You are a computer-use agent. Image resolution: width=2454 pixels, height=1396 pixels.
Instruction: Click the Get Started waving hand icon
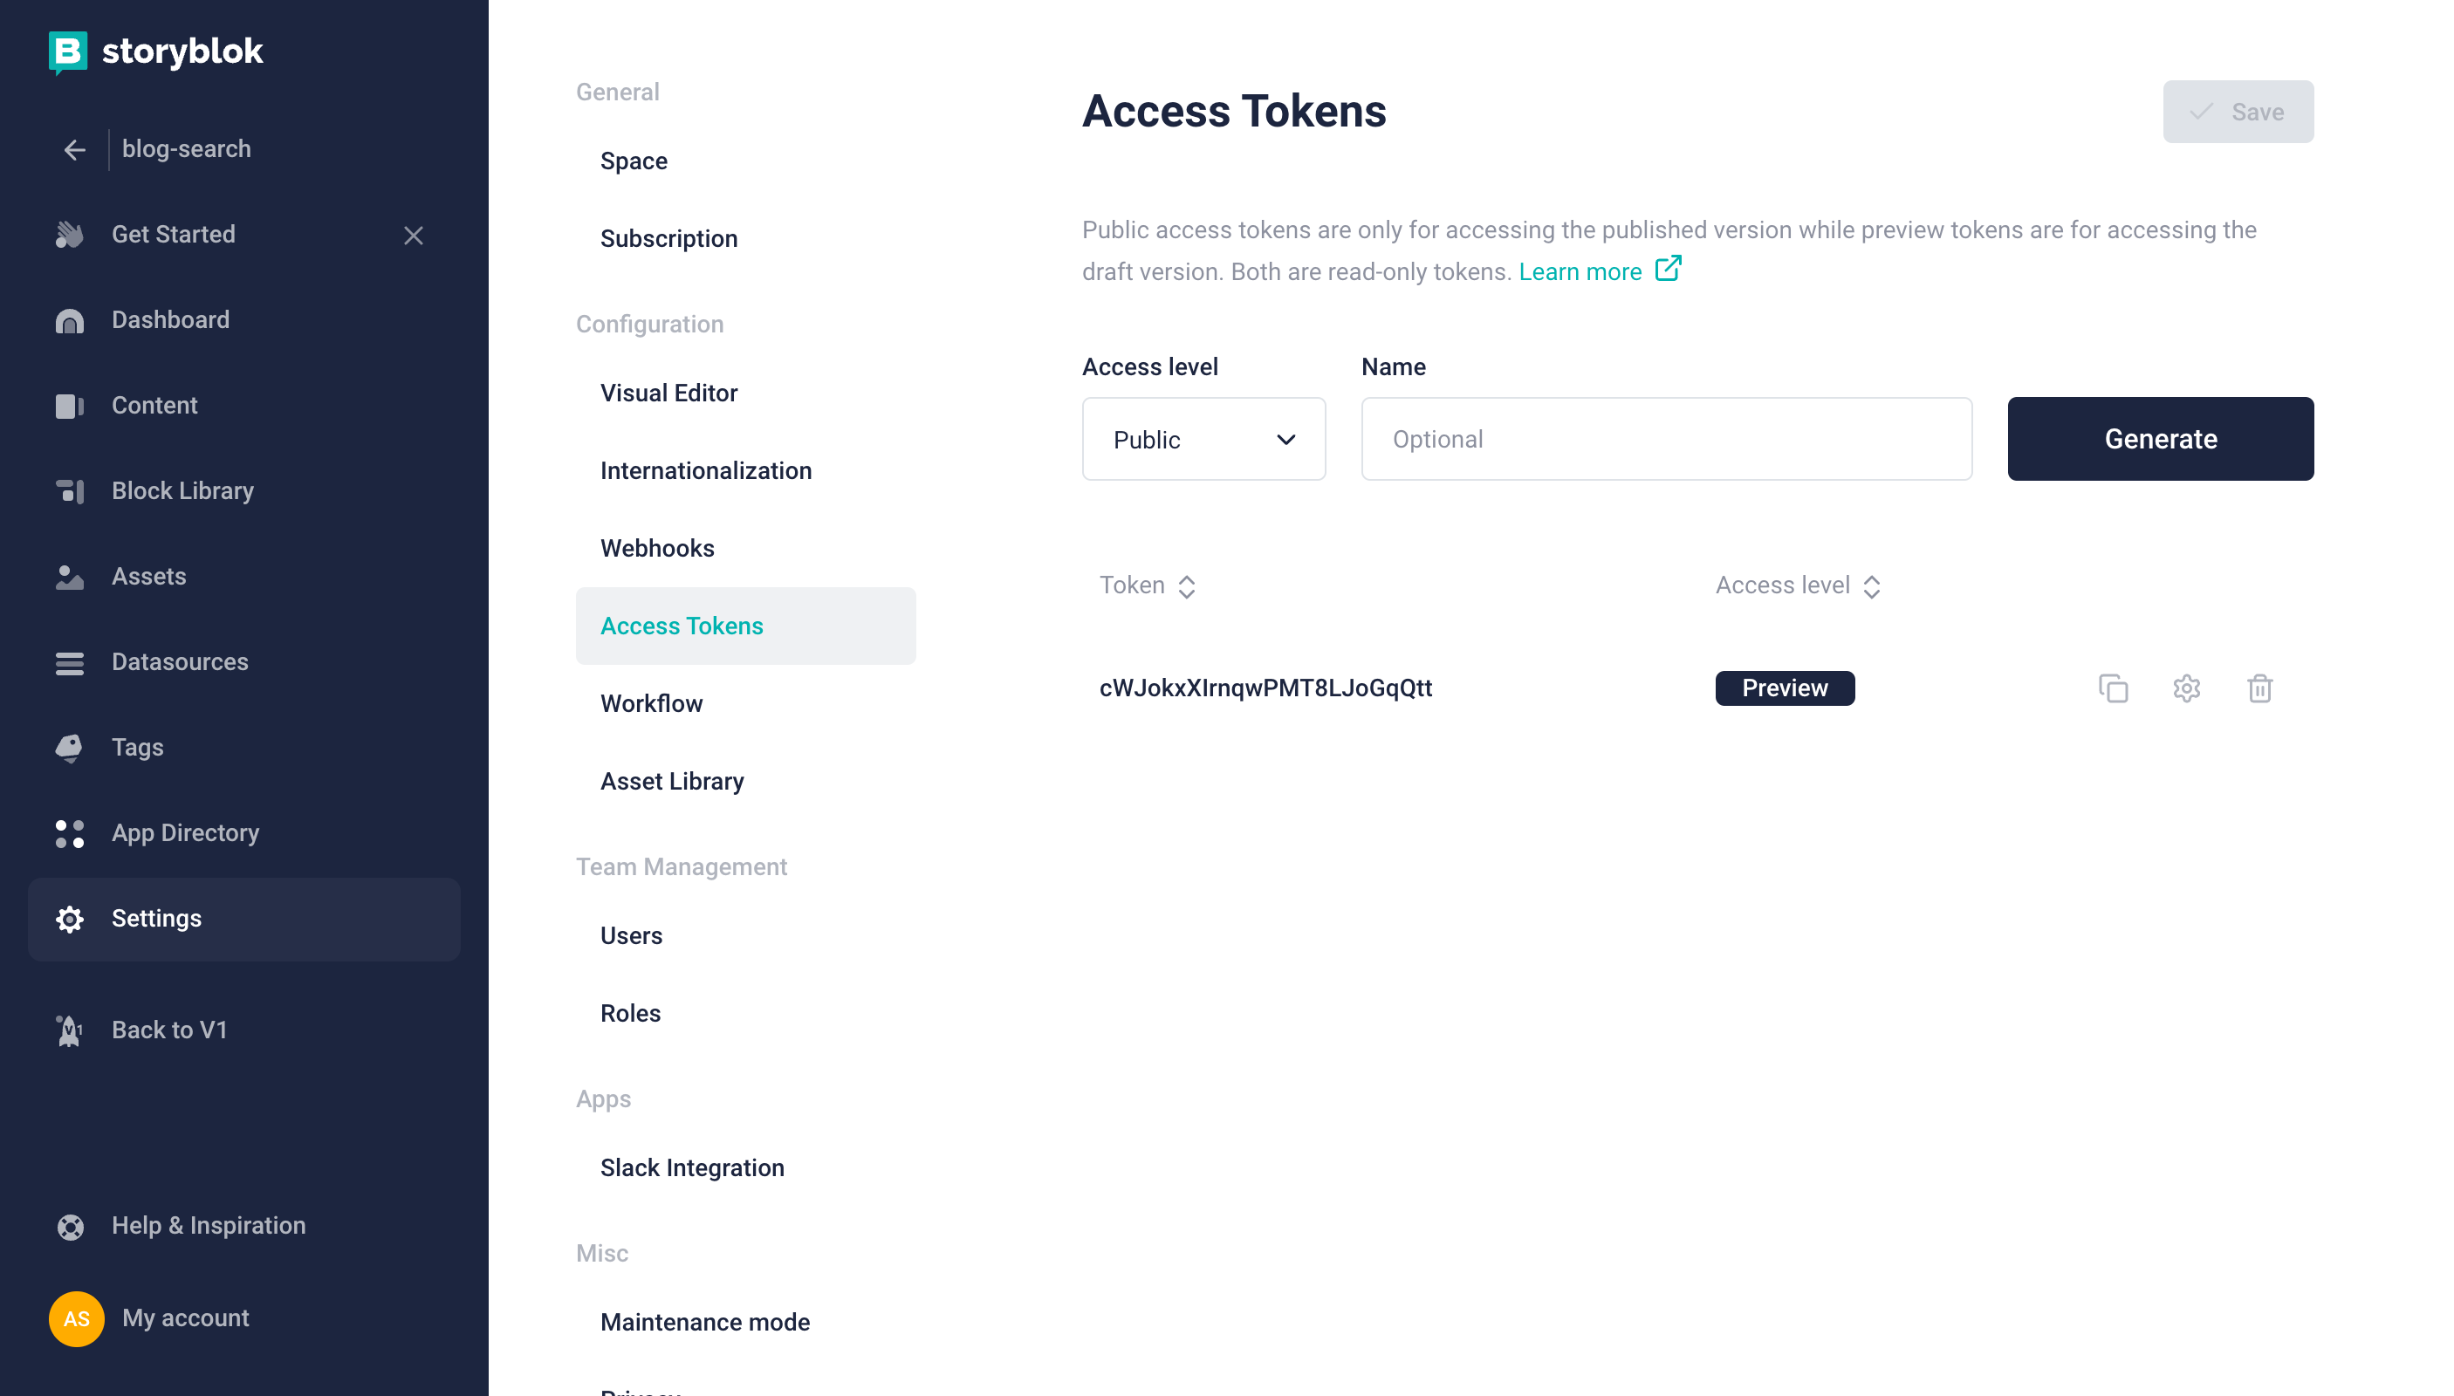[70, 235]
